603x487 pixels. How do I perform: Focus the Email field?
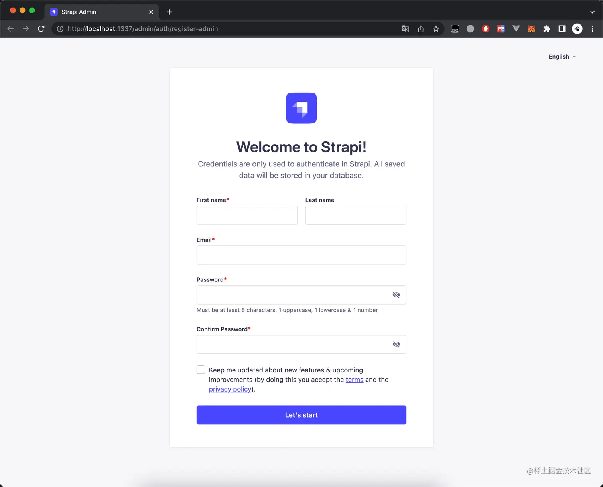[301, 255]
